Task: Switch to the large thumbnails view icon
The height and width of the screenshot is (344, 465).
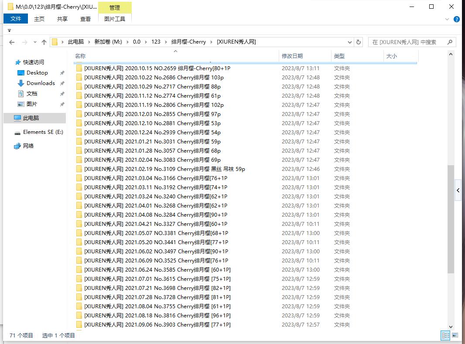Action: click(455, 335)
